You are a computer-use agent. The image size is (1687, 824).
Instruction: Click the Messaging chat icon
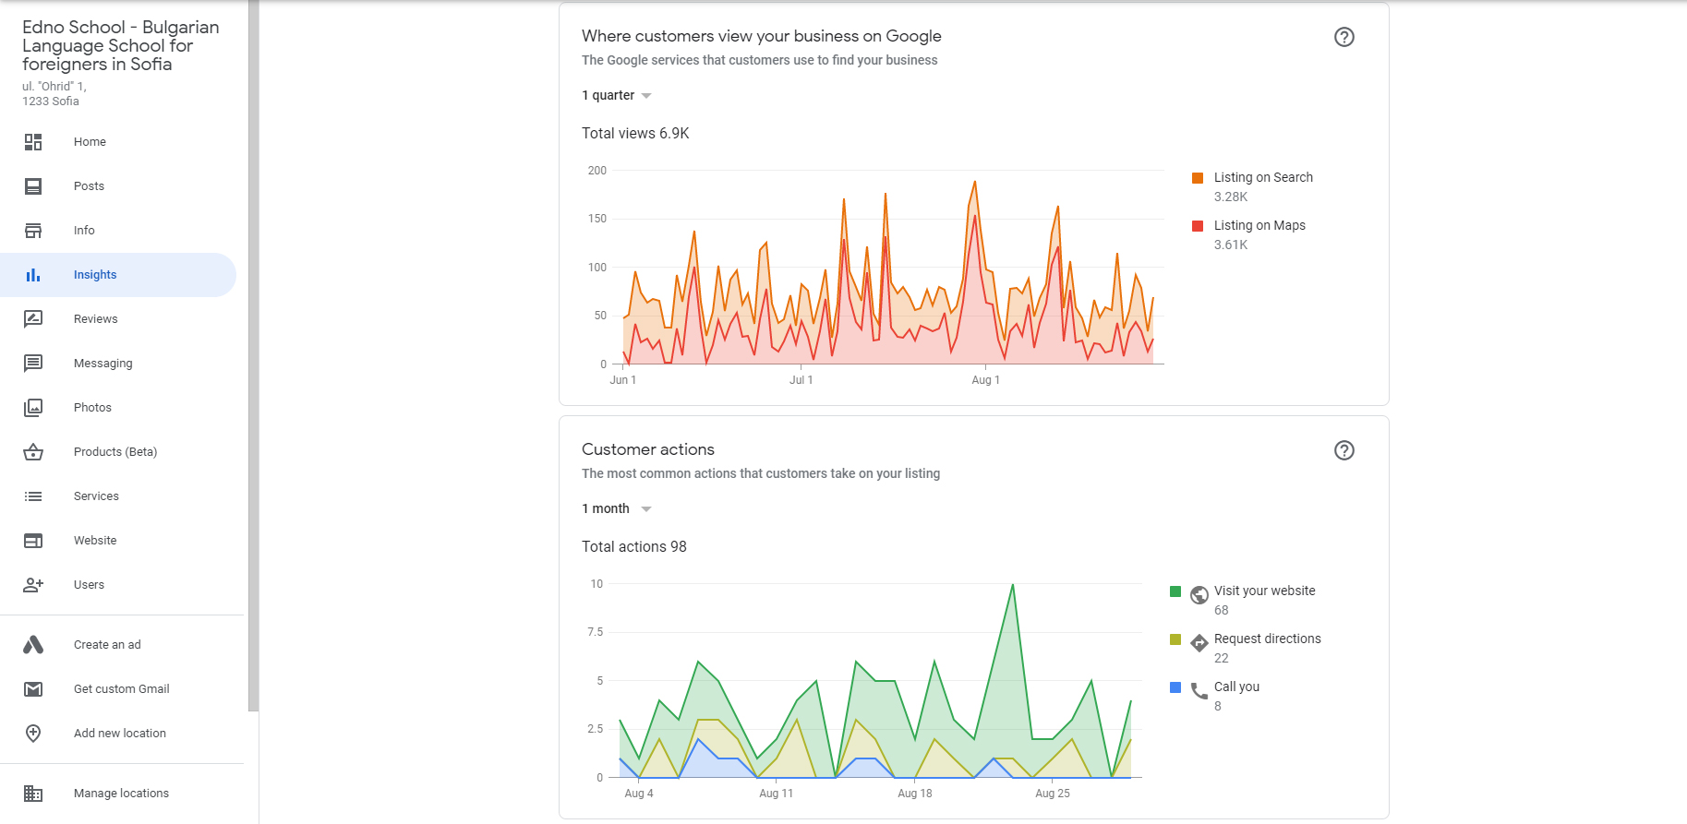33,364
